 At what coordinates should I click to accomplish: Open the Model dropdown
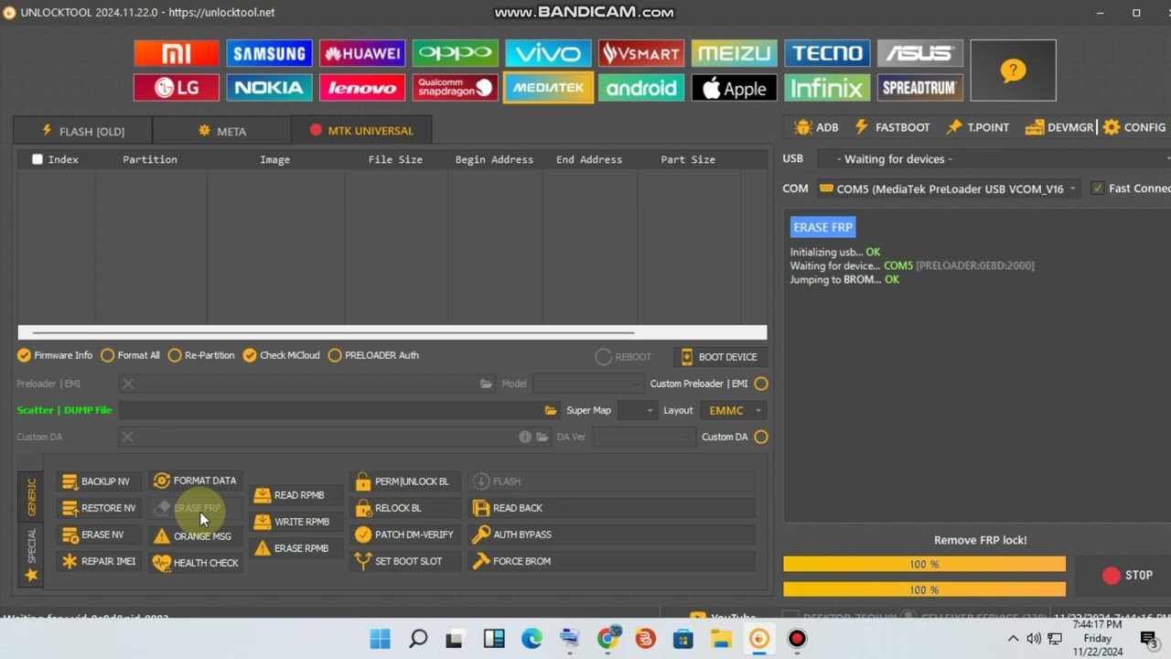pos(588,384)
